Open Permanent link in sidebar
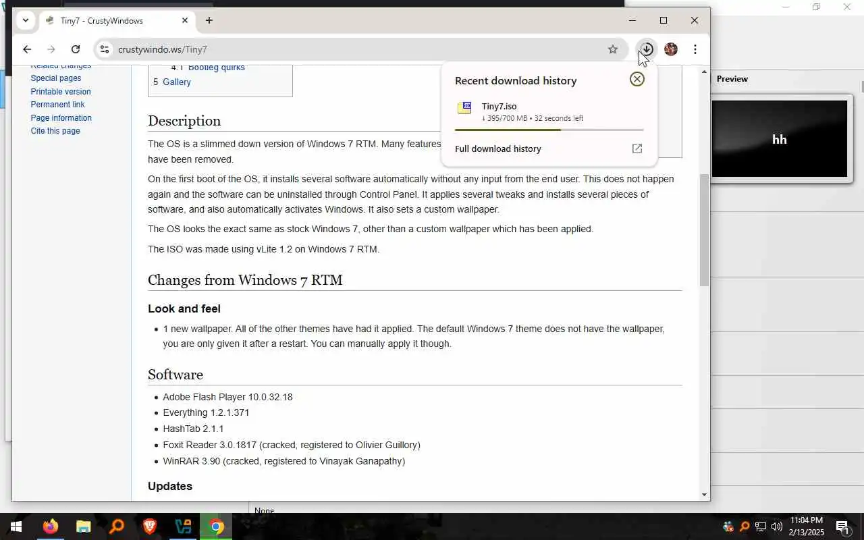The height and width of the screenshot is (540, 864). tap(57, 105)
